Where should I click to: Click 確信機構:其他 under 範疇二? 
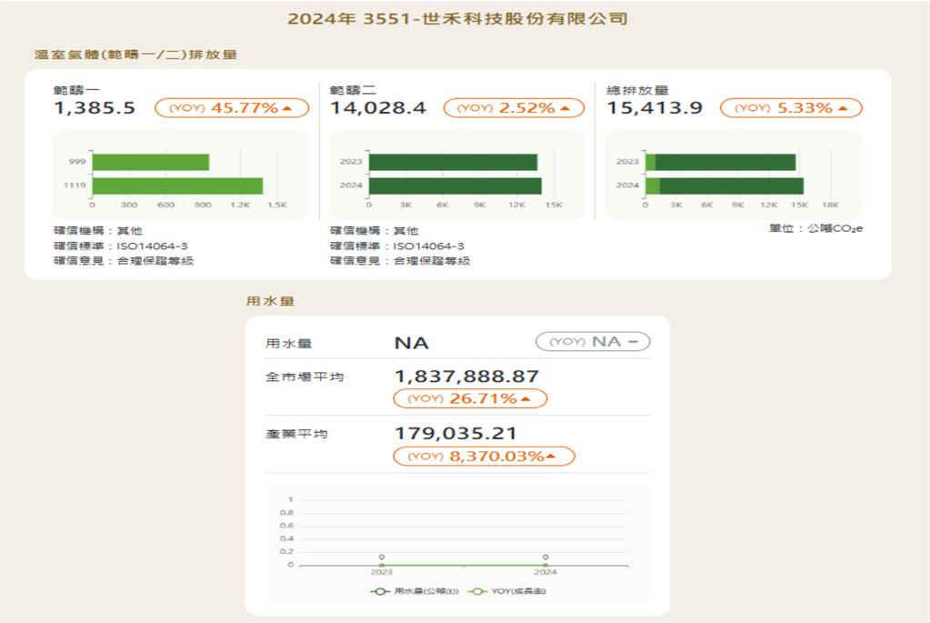click(375, 231)
